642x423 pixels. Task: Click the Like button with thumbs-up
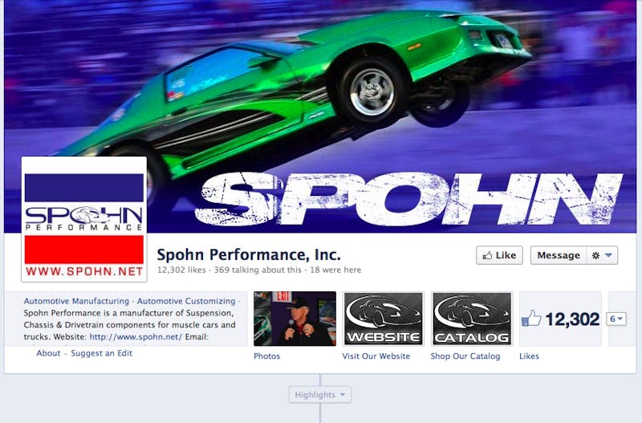(499, 255)
